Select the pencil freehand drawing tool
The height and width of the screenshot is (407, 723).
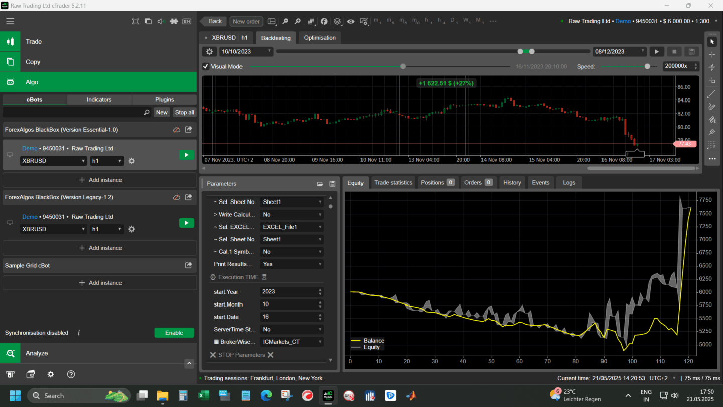pyautogui.click(x=711, y=107)
